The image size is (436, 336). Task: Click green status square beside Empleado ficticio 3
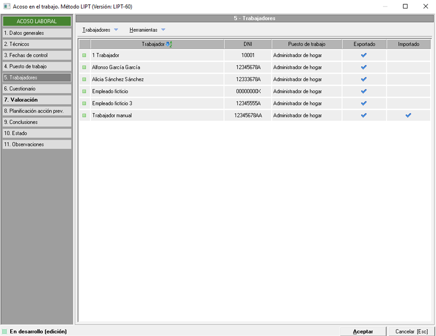click(84, 104)
